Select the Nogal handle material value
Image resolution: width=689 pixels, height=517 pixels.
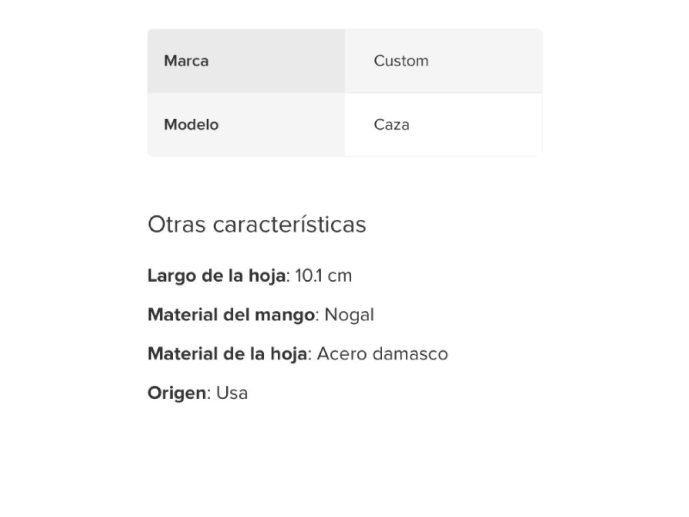tap(349, 315)
